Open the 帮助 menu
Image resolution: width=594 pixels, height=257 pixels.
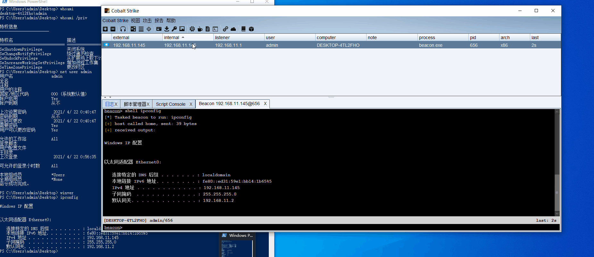click(x=171, y=21)
